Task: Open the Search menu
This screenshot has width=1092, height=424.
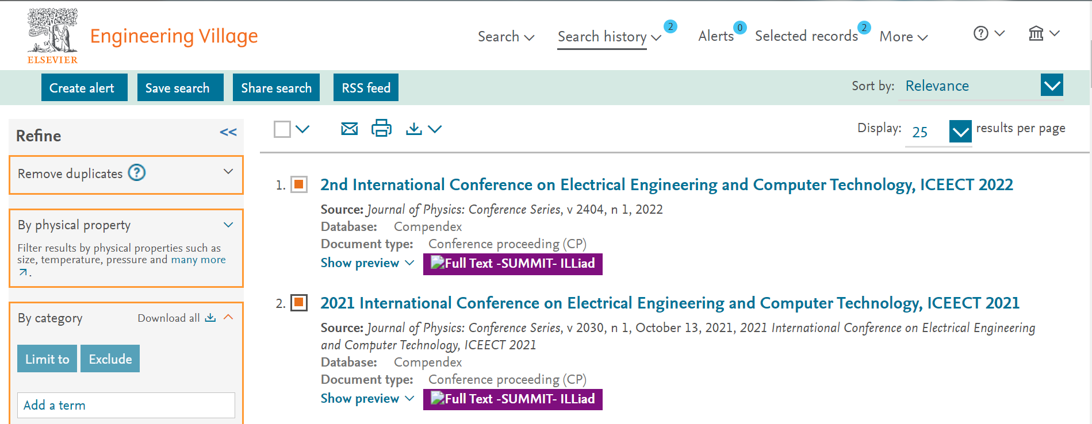Action: coord(506,36)
